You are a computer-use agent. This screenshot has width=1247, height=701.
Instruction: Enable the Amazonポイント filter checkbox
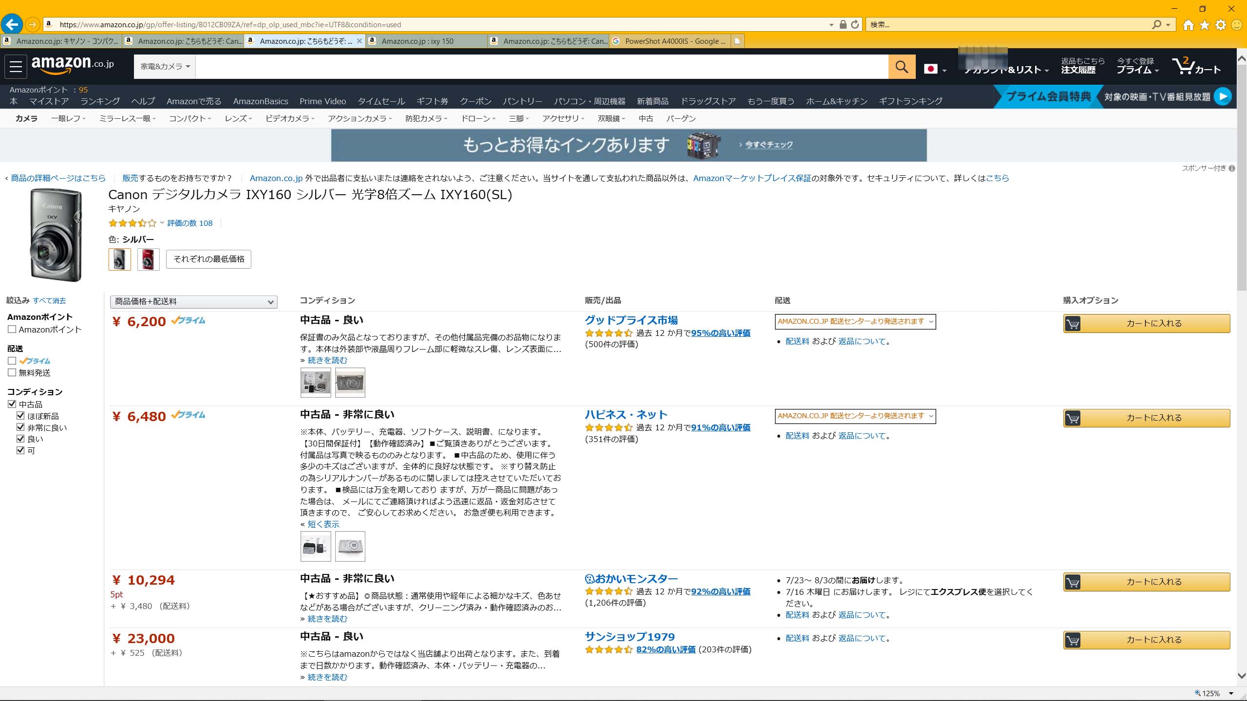pyautogui.click(x=12, y=330)
